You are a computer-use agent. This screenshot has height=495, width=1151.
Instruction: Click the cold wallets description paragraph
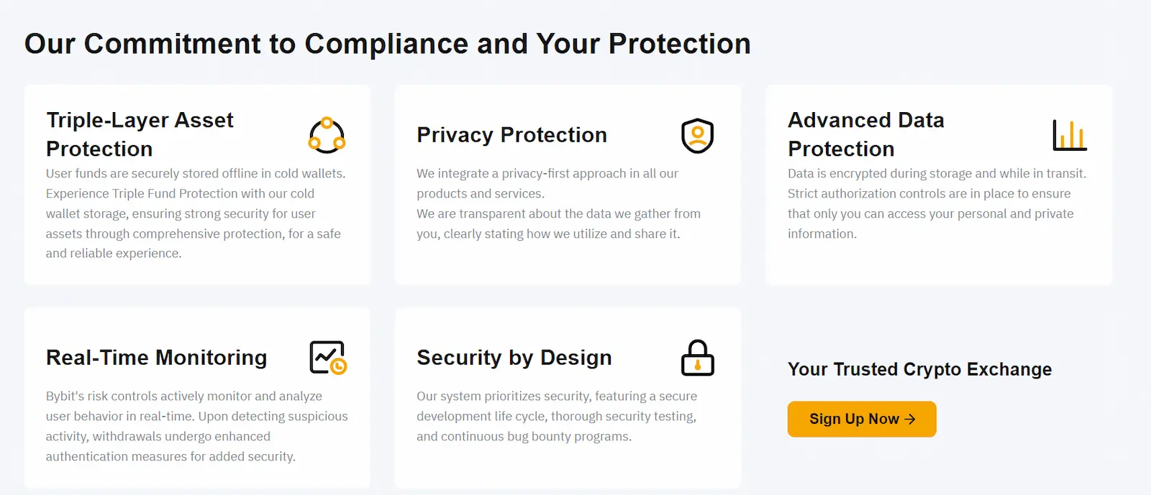coord(196,213)
